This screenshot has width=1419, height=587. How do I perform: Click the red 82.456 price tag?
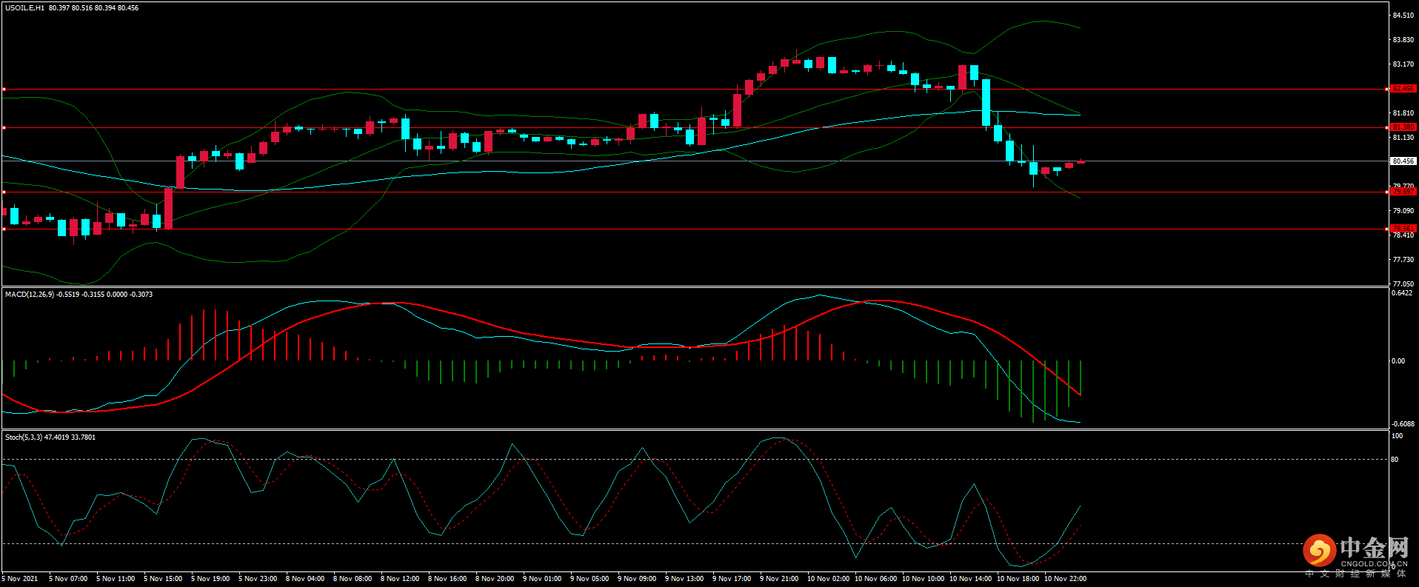click(1403, 89)
